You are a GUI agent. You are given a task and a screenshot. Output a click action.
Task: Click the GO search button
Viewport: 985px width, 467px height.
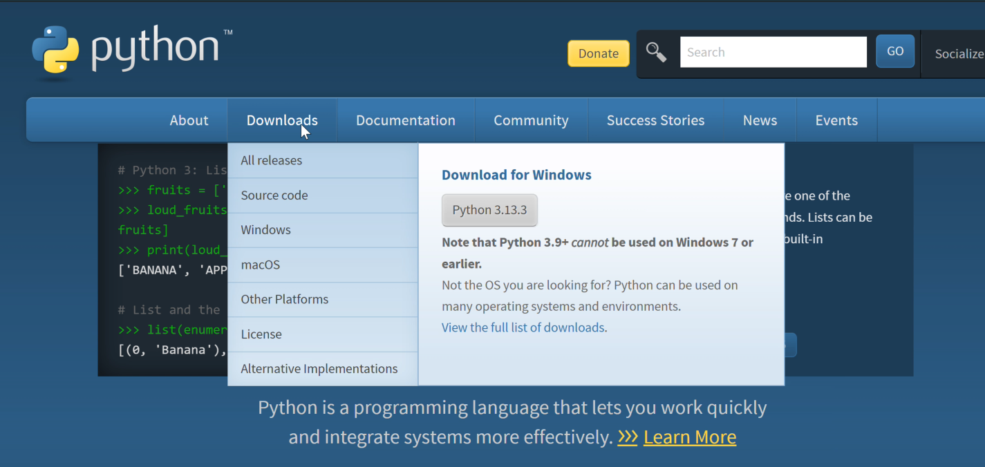895,52
